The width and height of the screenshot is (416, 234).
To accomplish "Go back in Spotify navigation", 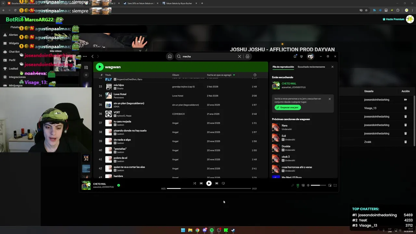I will pos(92,57).
